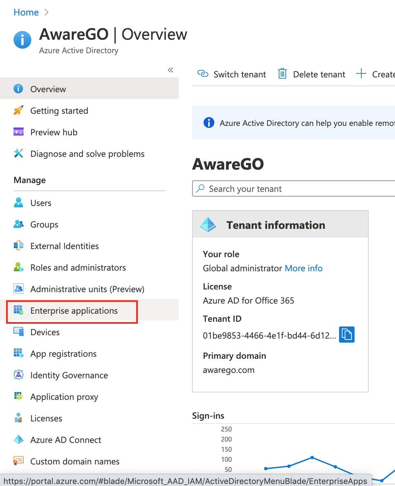The width and height of the screenshot is (395, 486).
Task: Click the Switch tenant icon
Action: coord(203,74)
